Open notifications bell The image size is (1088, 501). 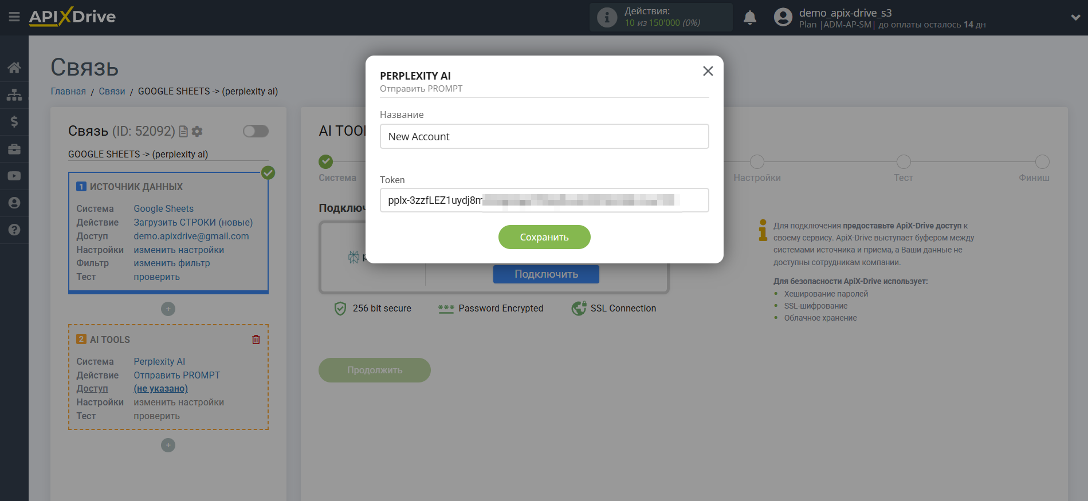(750, 18)
